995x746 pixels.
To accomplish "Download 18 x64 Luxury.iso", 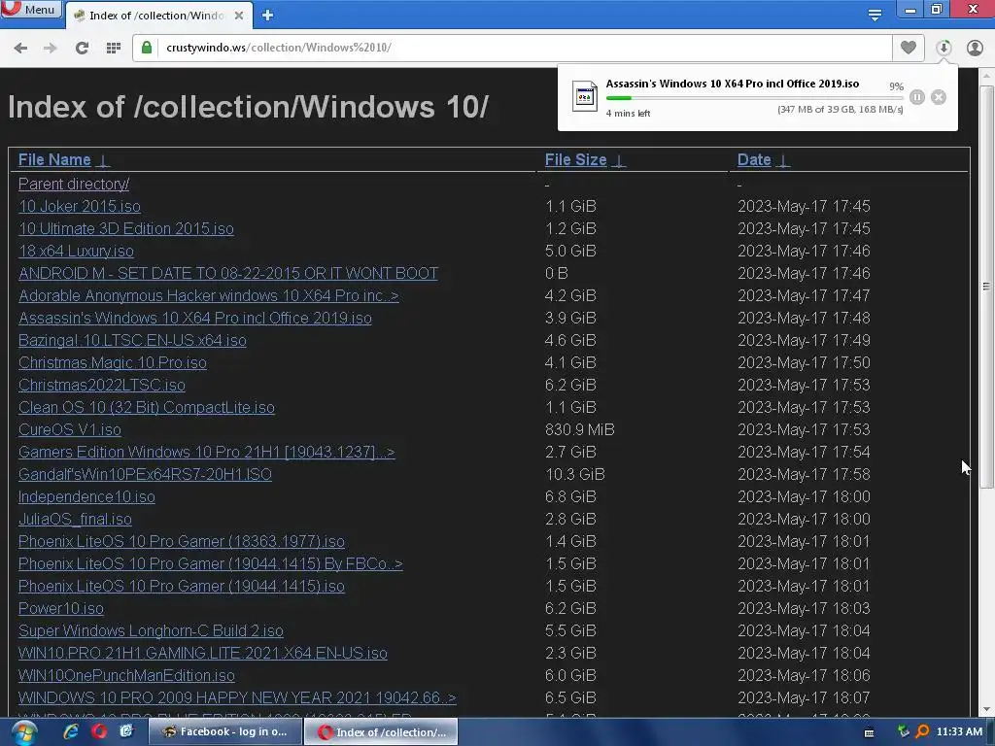I will point(76,251).
